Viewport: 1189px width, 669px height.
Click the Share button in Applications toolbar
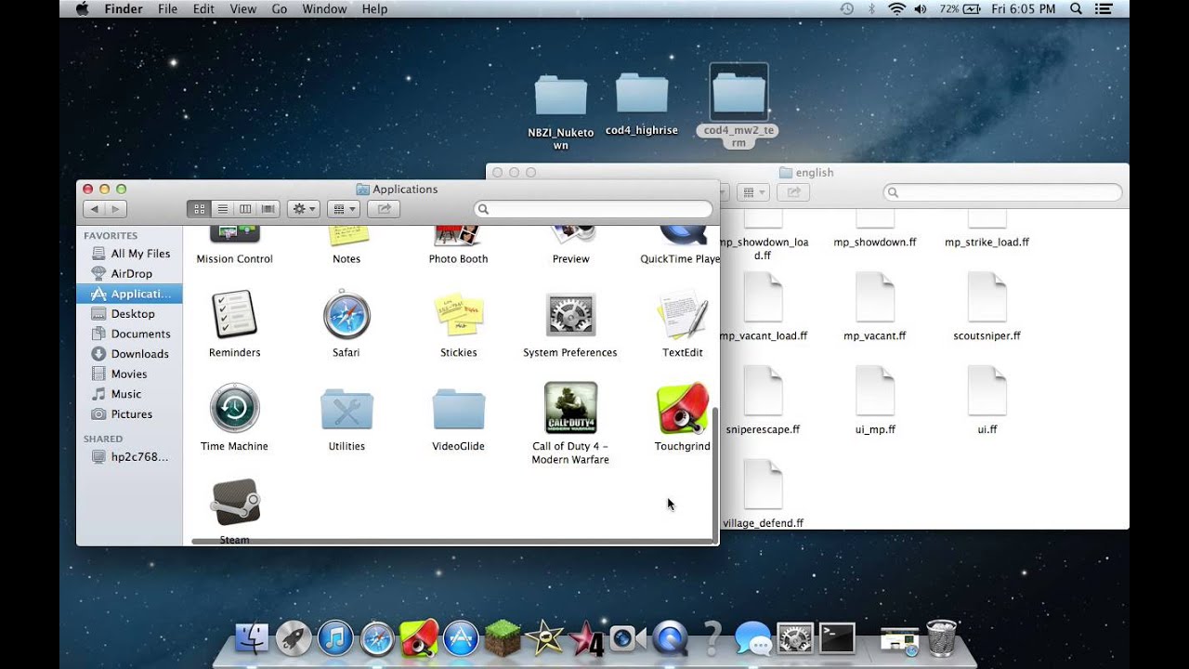[x=384, y=209]
